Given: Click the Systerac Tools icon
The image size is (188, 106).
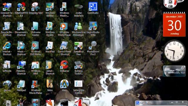Looking at the screenshot, I should (x=79, y=65).
